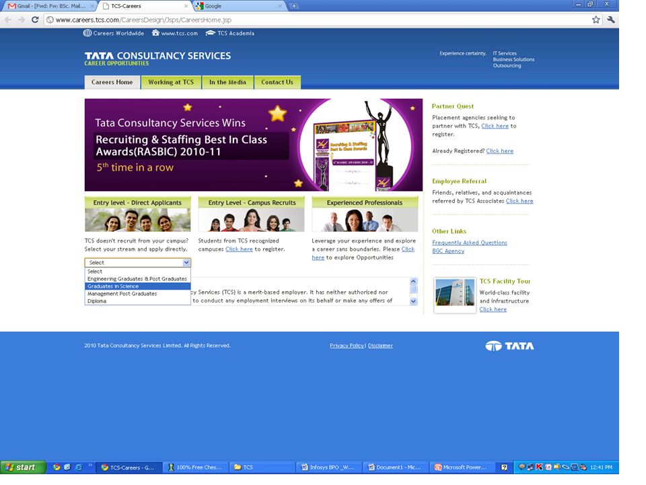The image size is (646, 485).
Task: Switch to Infosys BPO Word document in taskbar
Action: pos(329,467)
